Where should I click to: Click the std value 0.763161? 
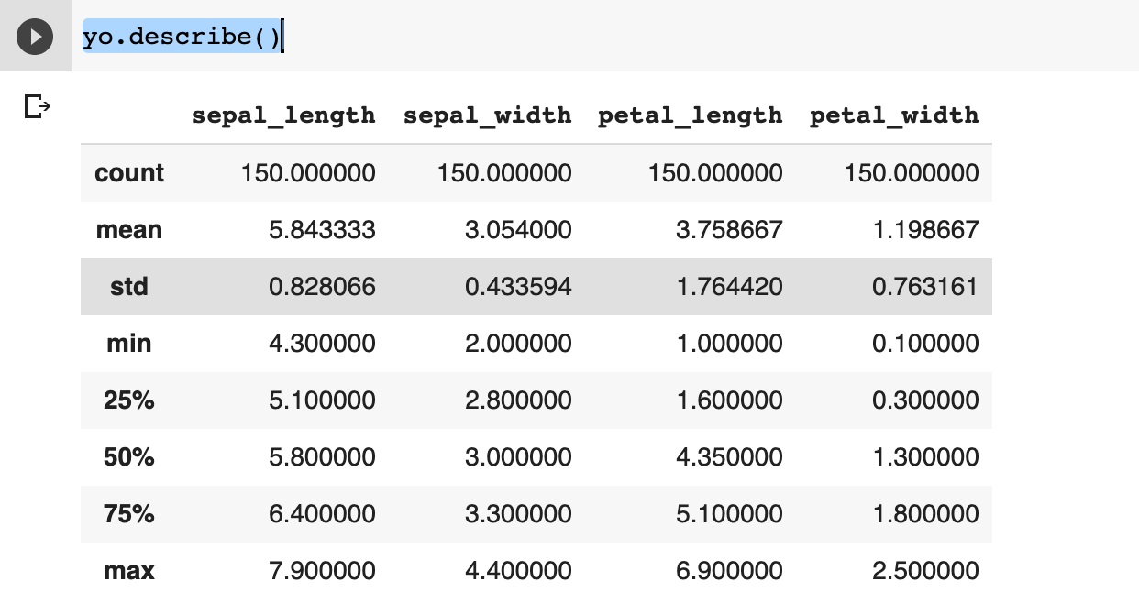925,287
